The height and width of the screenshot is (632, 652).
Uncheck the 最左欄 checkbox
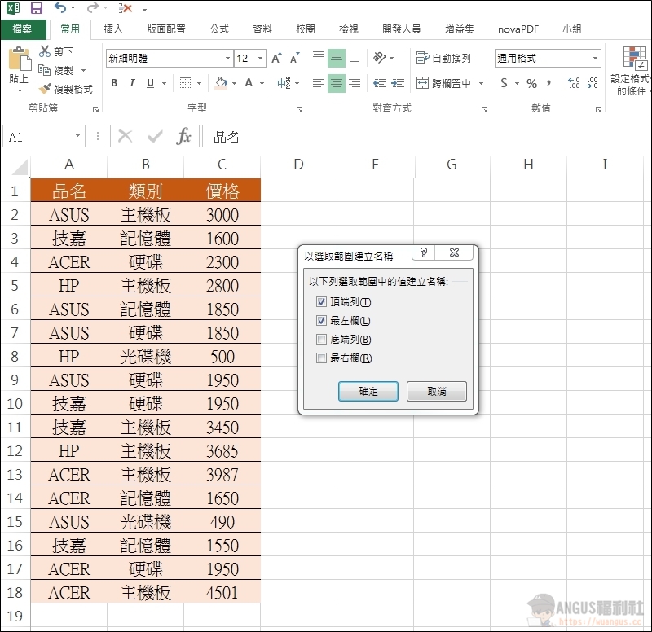point(320,321)
